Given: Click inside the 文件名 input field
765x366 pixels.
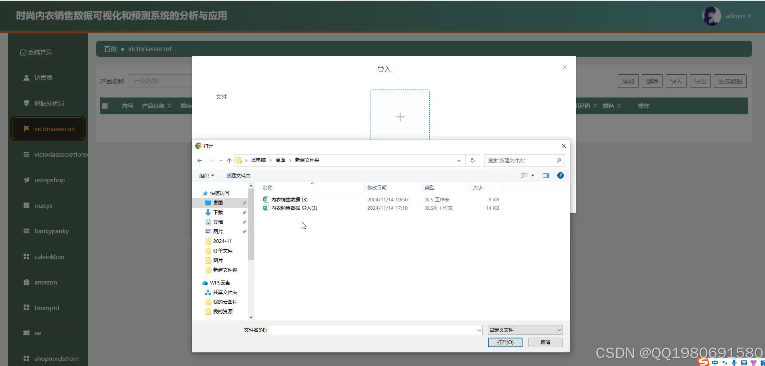Looking at the screenshot, I should [372, 330].
